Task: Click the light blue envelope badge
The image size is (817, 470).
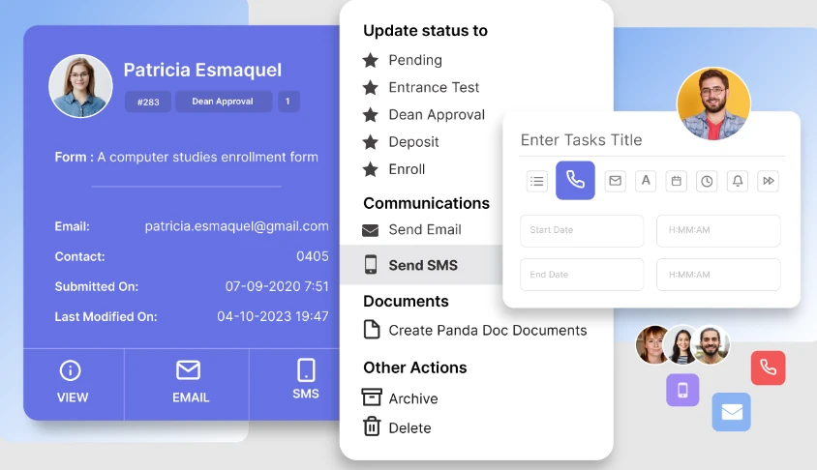Action: pyautogui.click(x=732, y=412)
